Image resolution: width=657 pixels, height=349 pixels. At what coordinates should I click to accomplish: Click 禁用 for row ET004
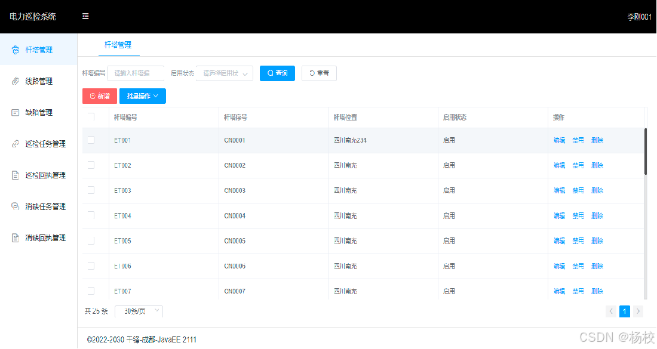pyautogui.click(x=578, y=215)
